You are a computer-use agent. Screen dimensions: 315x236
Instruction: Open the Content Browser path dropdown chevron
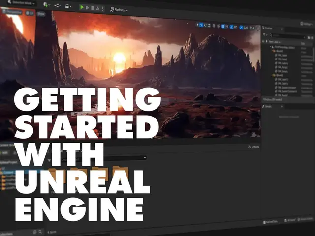(145, 157)
